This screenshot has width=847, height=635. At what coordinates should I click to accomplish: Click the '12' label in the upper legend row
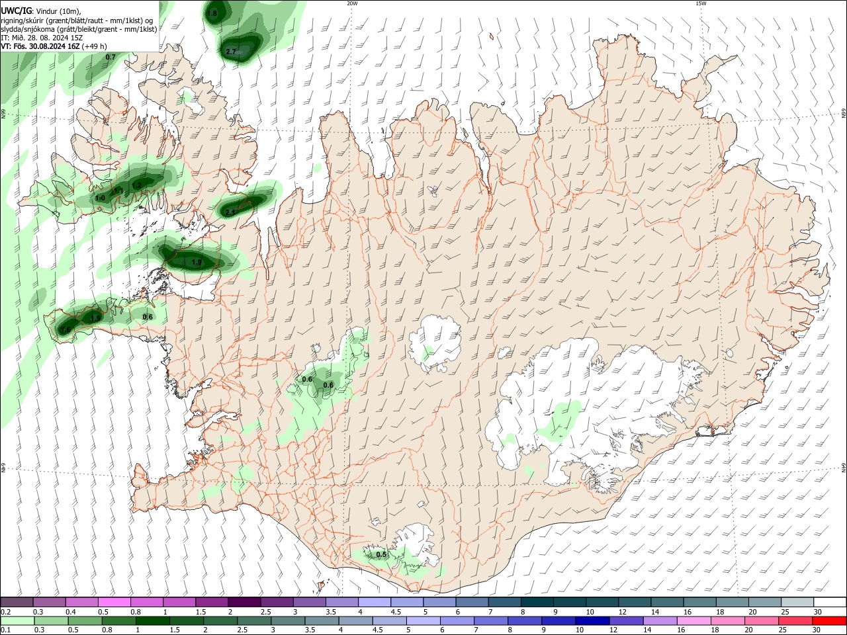[x=622, y=612]
